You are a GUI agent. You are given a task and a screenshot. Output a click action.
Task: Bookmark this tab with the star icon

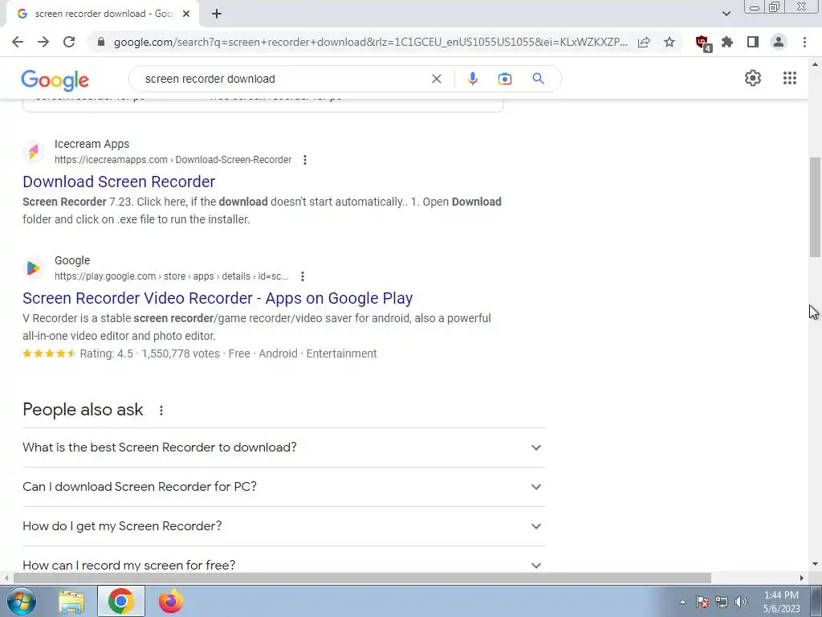669,42
